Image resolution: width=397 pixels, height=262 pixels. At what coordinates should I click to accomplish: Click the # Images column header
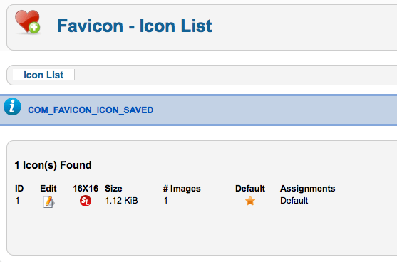pyautogui.click(x=182, y=189)
